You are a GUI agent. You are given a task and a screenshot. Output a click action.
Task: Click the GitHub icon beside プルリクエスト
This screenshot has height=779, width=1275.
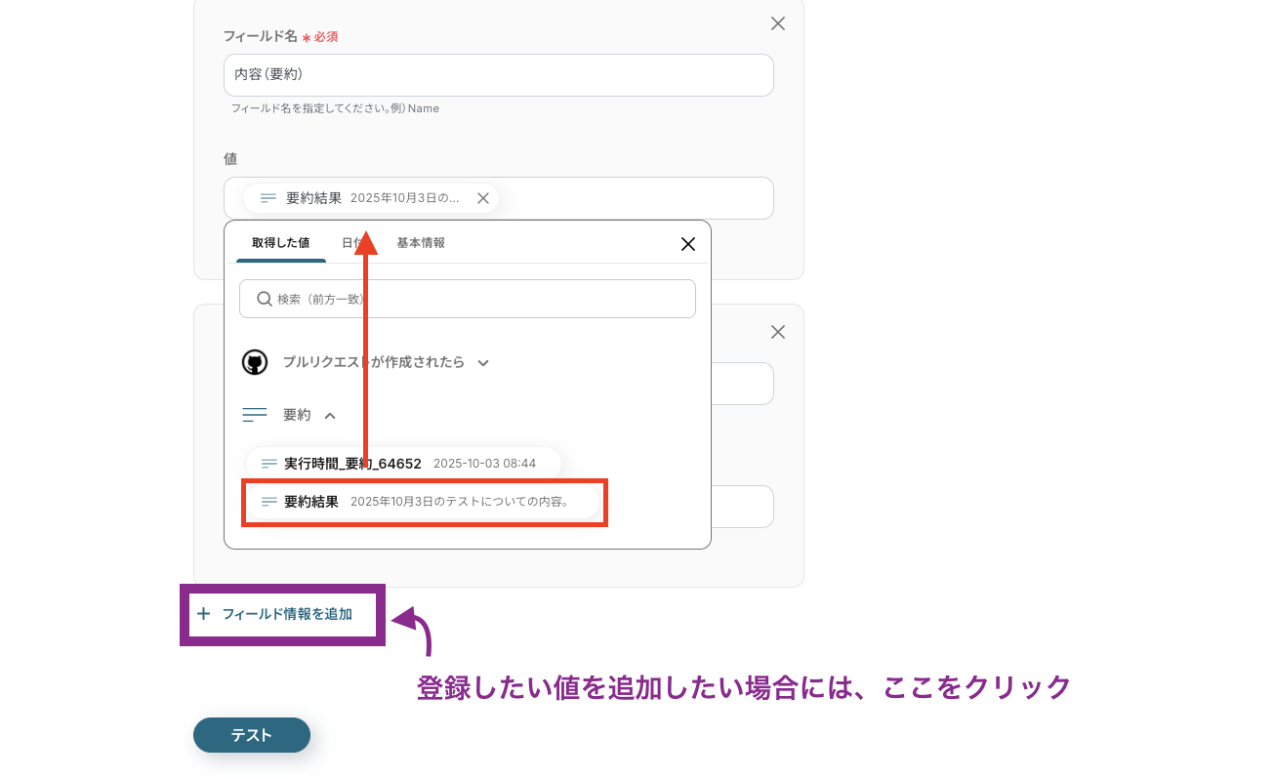pyautogui.click(x=255, y=362)
